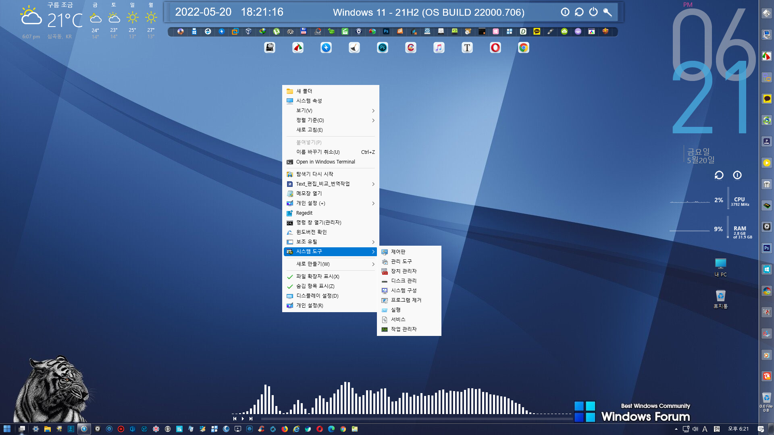Click the shutdown icon in the top info bar
Screen dimensions: 774x435
565,12
